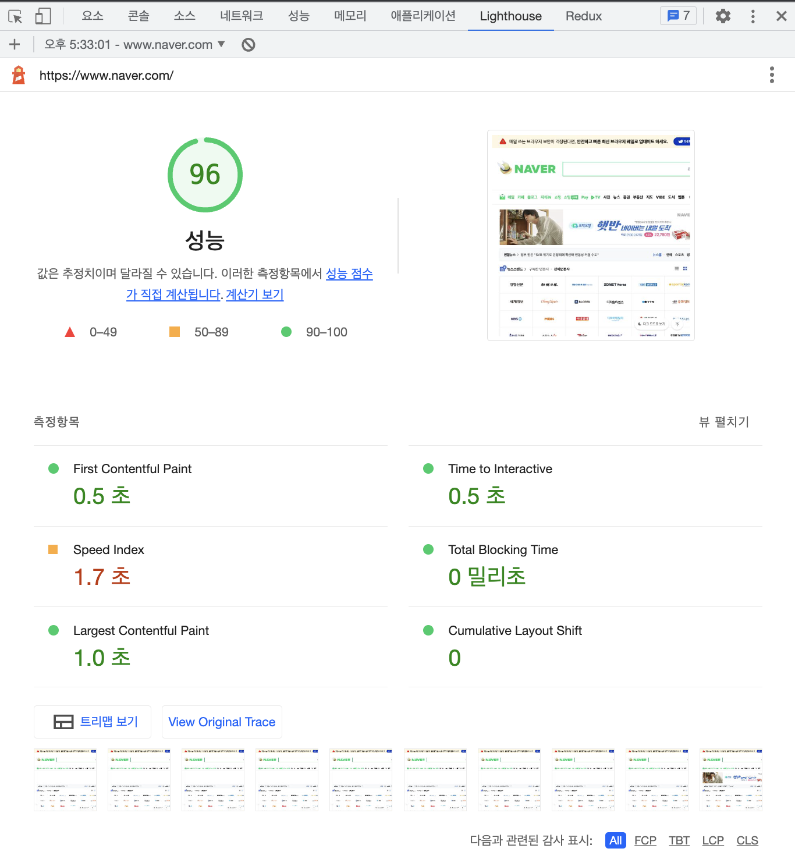Click the naver.com final screenshot thumbnail

point(591,235)
